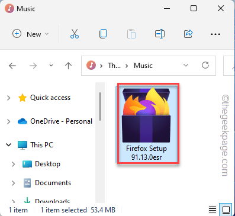Select Documents in navigation pane
The image size is (235, 216).
tap(53, 183)
